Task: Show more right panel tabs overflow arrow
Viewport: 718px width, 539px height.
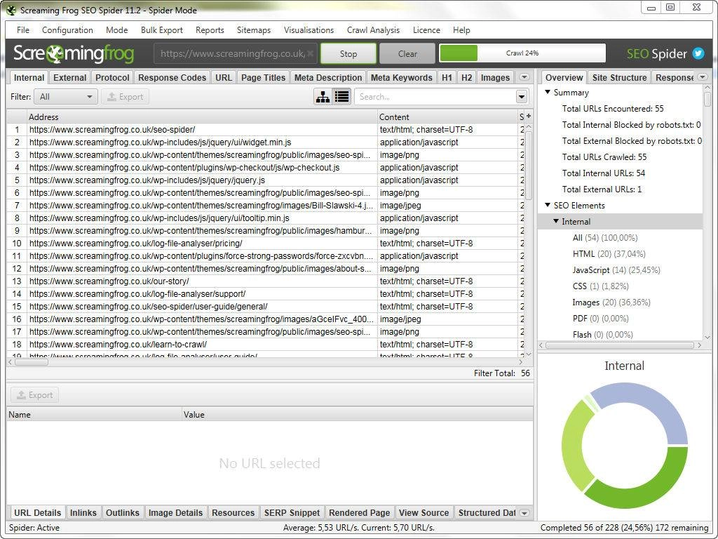Action: [703, 77]
